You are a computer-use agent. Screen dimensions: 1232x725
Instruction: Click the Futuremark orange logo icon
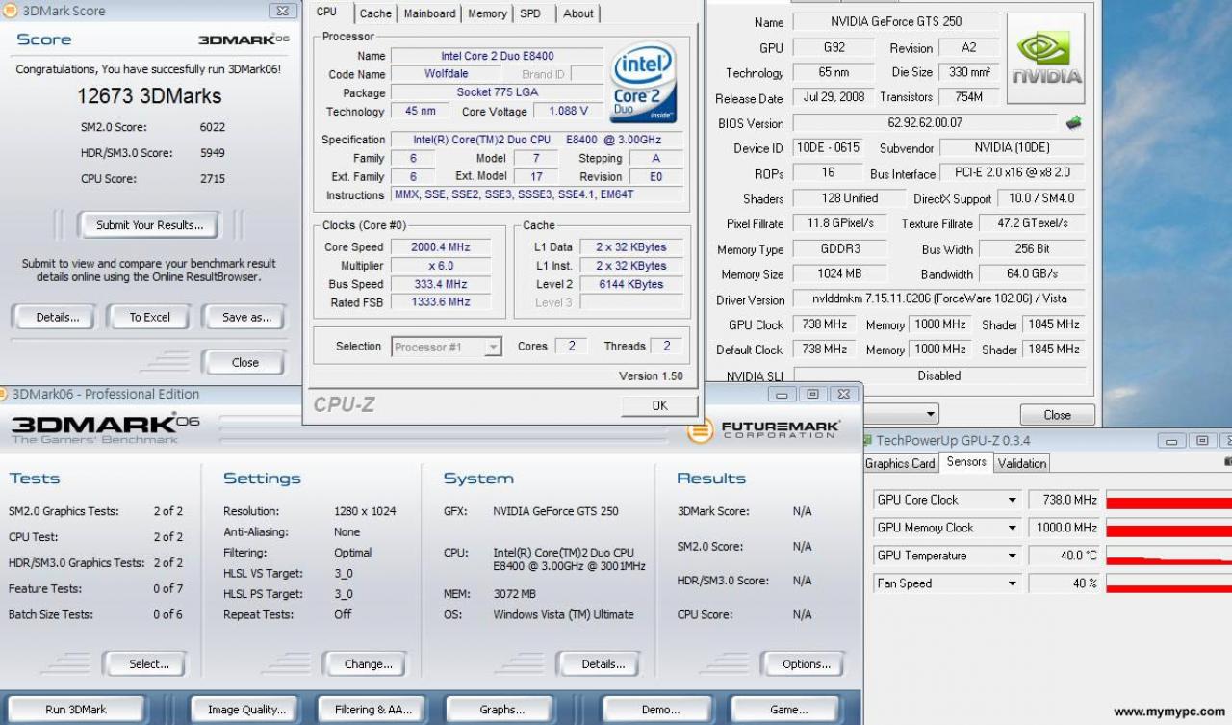700,430
